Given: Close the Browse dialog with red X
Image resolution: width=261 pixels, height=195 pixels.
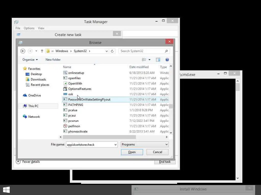Looking at the screenshot, I should [x=169, y=41].
